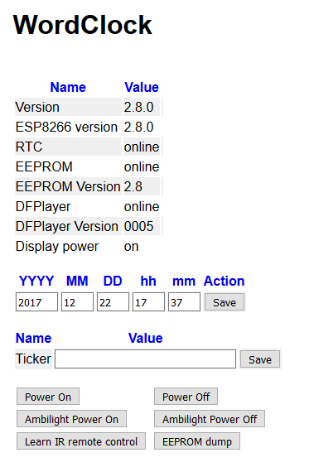The width and height of the screenshot is (309, 467).
Task: Select the MM field showing 12
Action: point(78,302)
